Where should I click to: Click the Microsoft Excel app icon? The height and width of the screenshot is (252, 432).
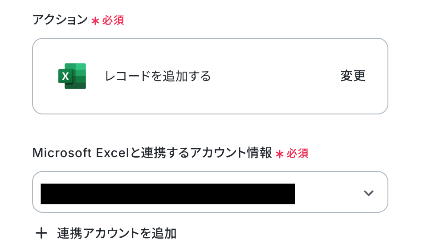point(72,76)
